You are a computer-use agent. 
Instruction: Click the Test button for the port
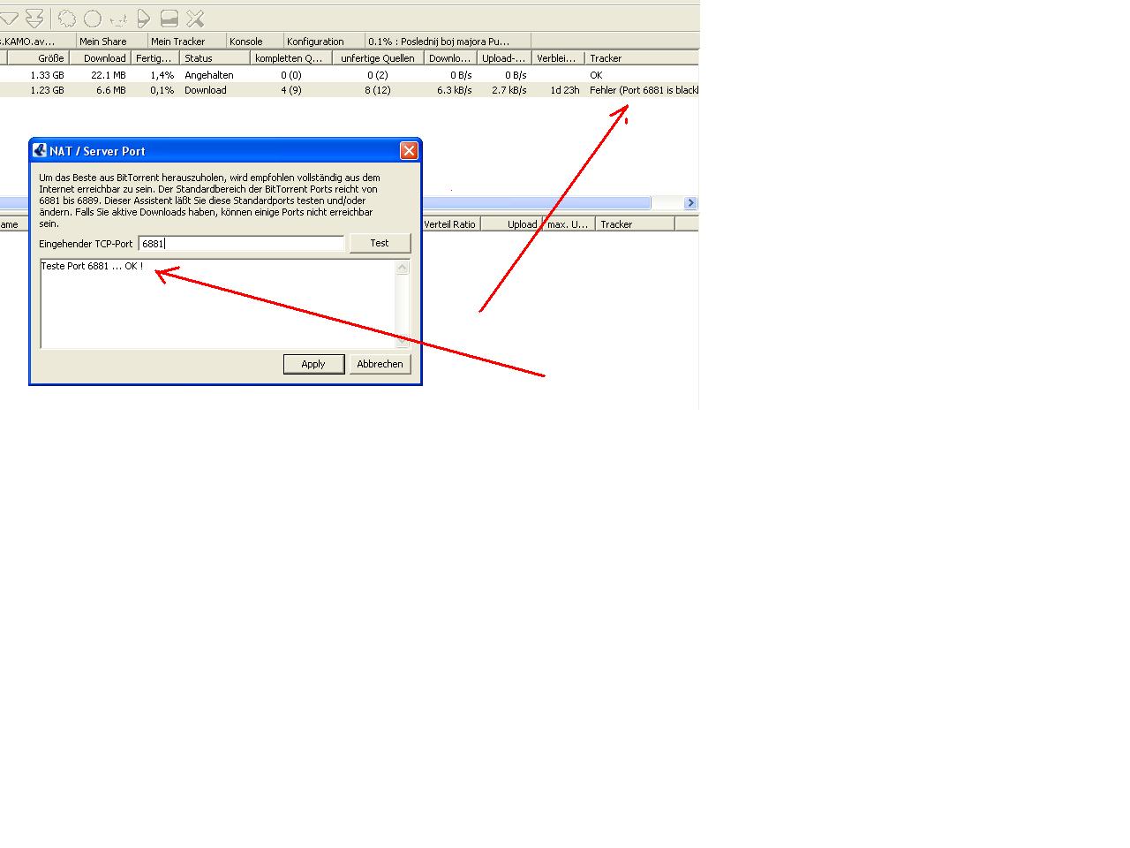click(380, 243)
